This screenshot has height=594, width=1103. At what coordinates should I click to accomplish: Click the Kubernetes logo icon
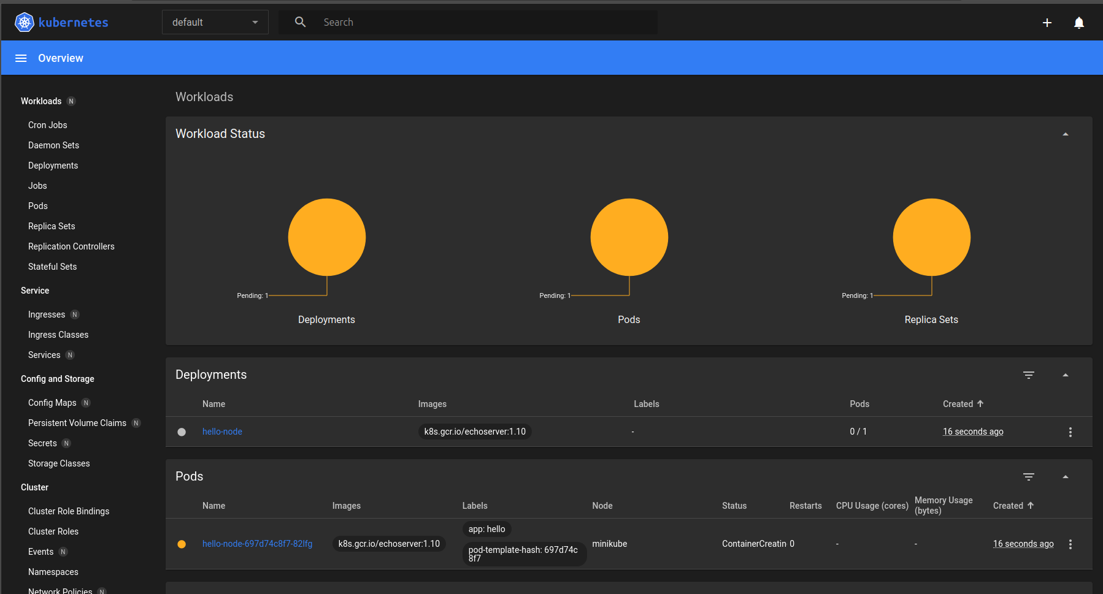coord(24,23)
